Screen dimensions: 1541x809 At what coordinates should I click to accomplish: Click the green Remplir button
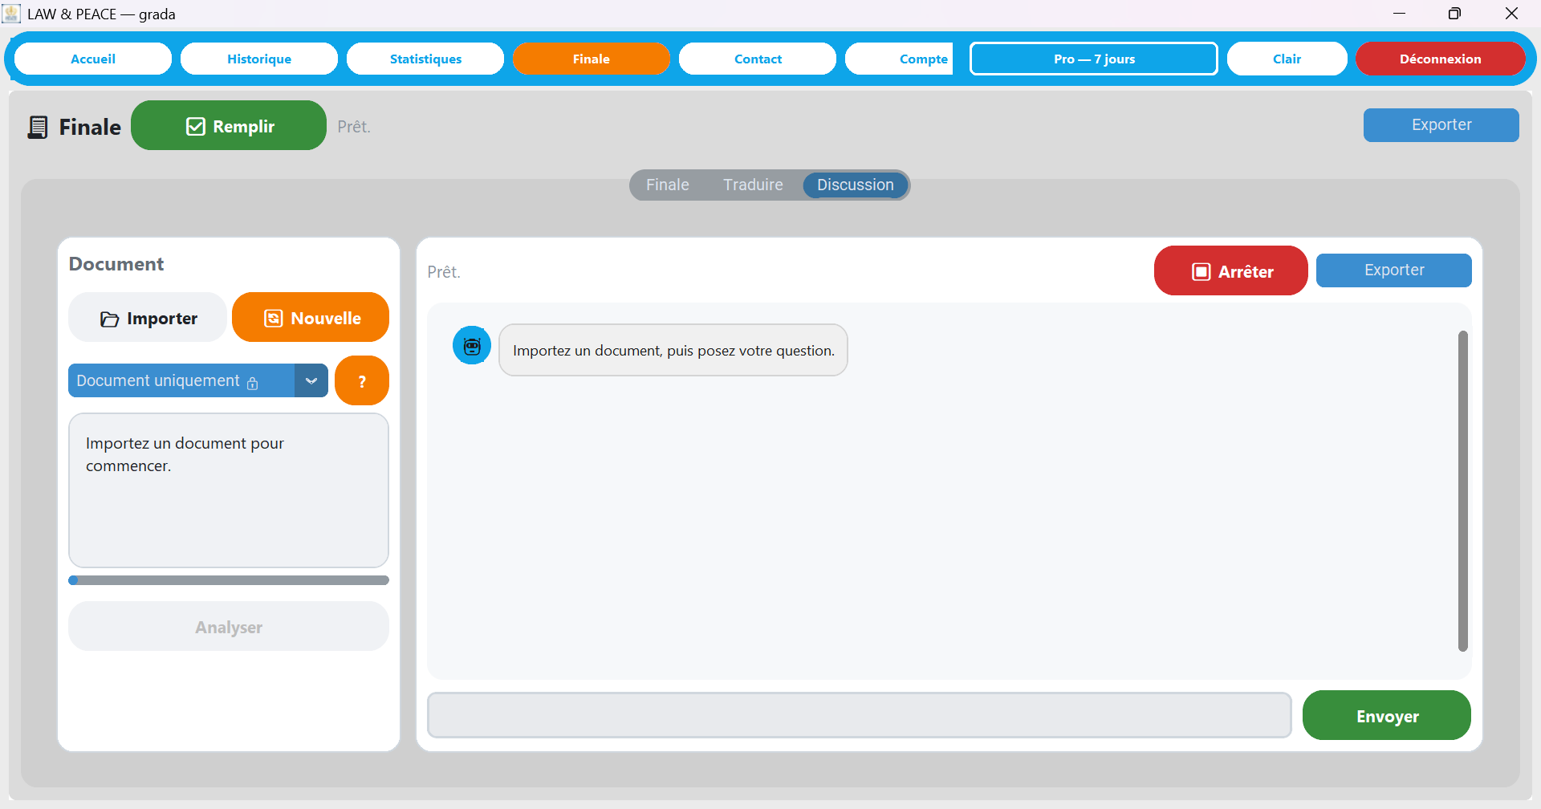coord(229,125)
